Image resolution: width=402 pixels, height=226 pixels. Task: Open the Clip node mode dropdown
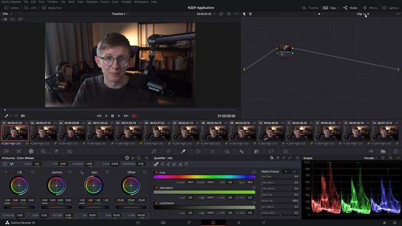(361, 14)
